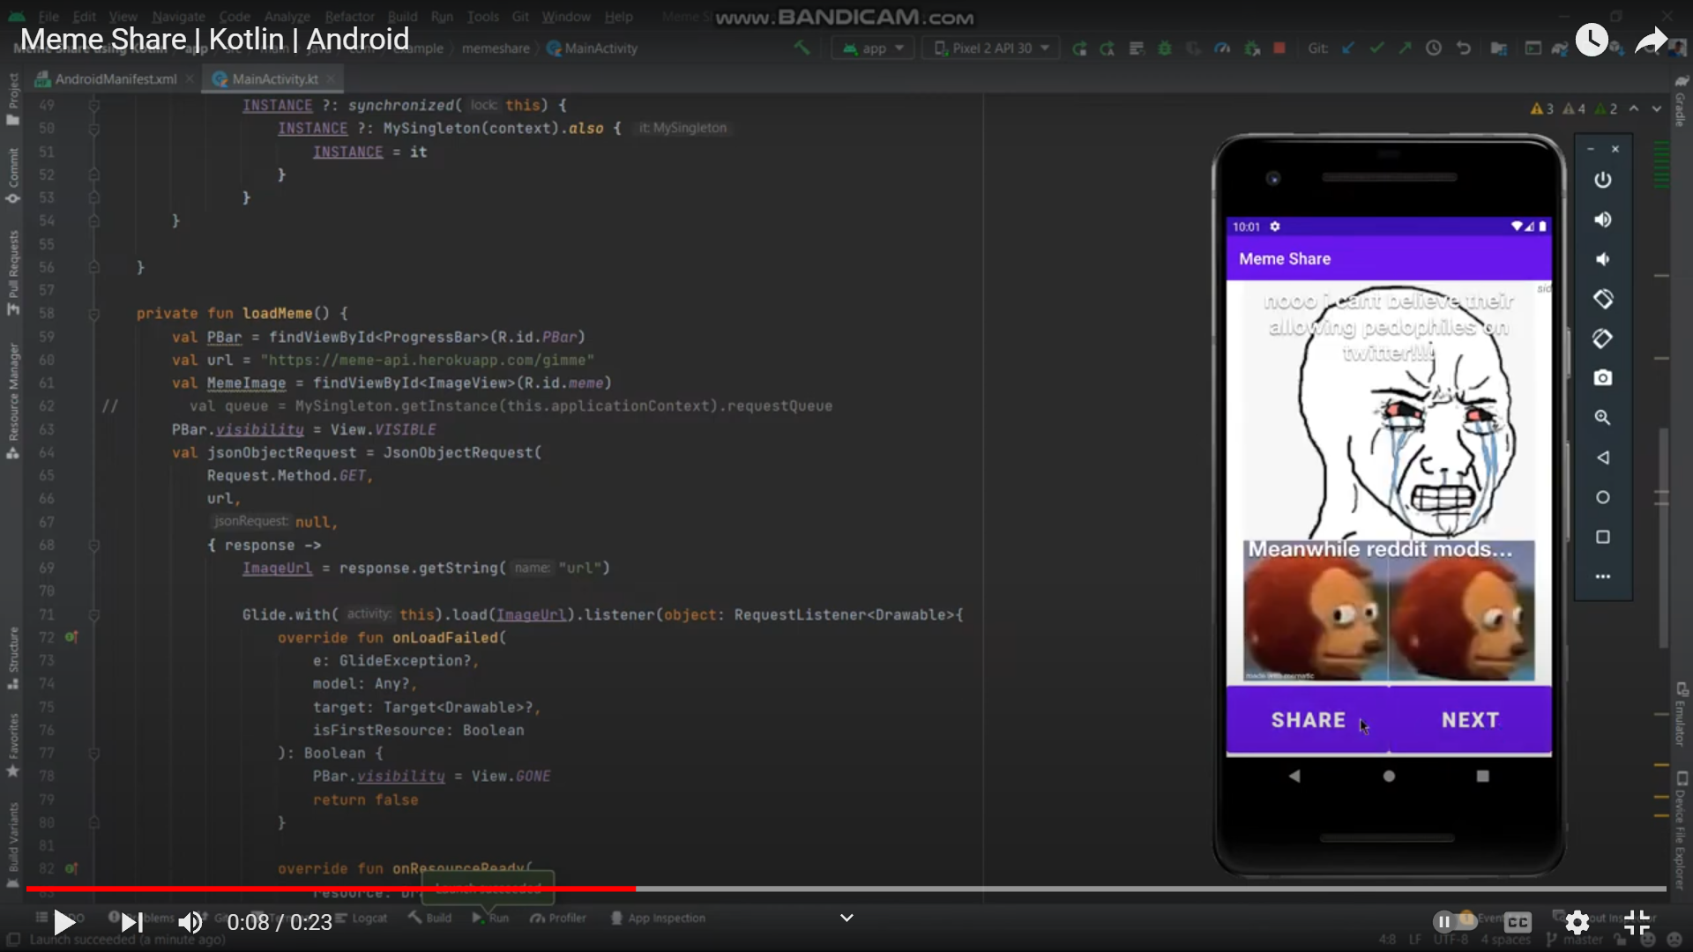Open the Resource Manager side panel
The image size is (1693, 952).
click(13, 400)
